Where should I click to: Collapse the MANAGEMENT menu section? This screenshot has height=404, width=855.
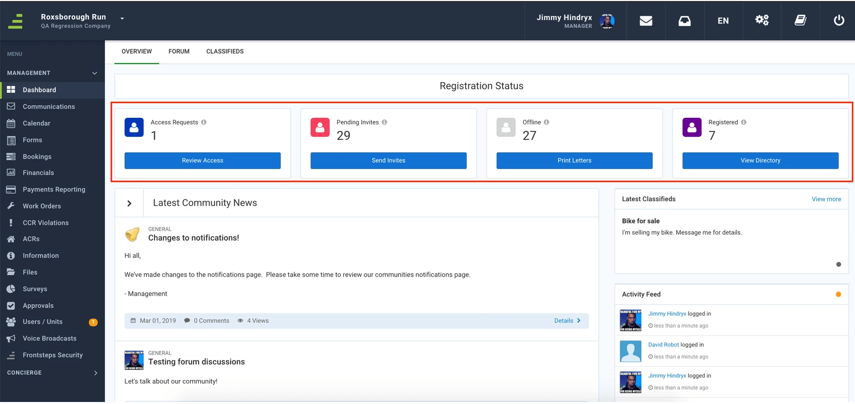[94, 73]
